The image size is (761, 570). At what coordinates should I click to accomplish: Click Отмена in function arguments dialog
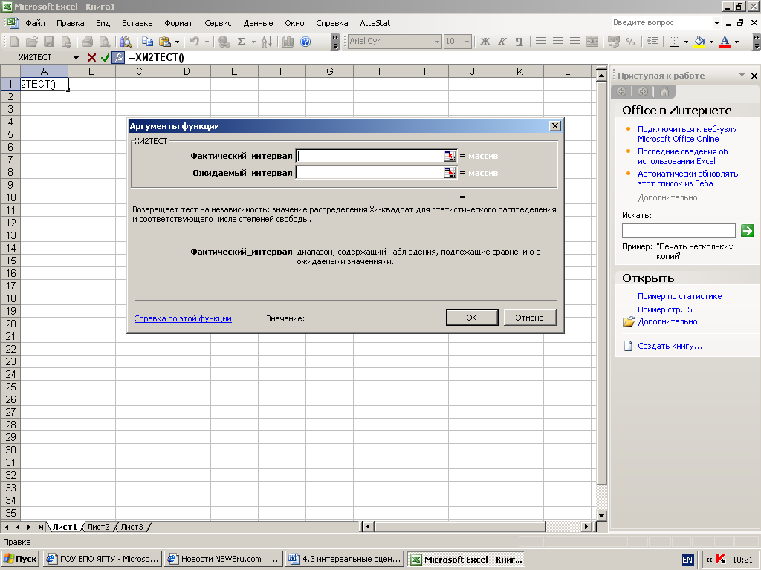click(x=529, y=318)
